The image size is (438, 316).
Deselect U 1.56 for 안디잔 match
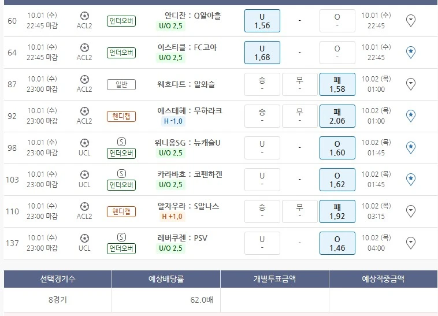coord(262,21)
